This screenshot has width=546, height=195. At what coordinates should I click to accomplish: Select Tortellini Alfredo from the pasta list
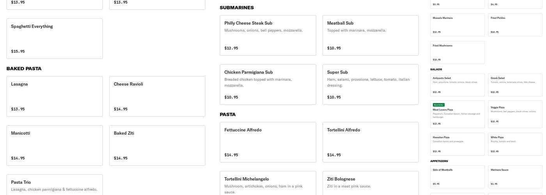pos(370,142)
